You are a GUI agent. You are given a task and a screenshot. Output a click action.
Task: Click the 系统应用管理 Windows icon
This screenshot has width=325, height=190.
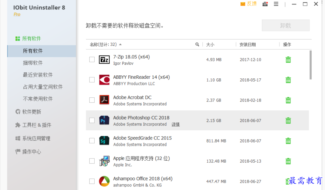tap(18, 138)
